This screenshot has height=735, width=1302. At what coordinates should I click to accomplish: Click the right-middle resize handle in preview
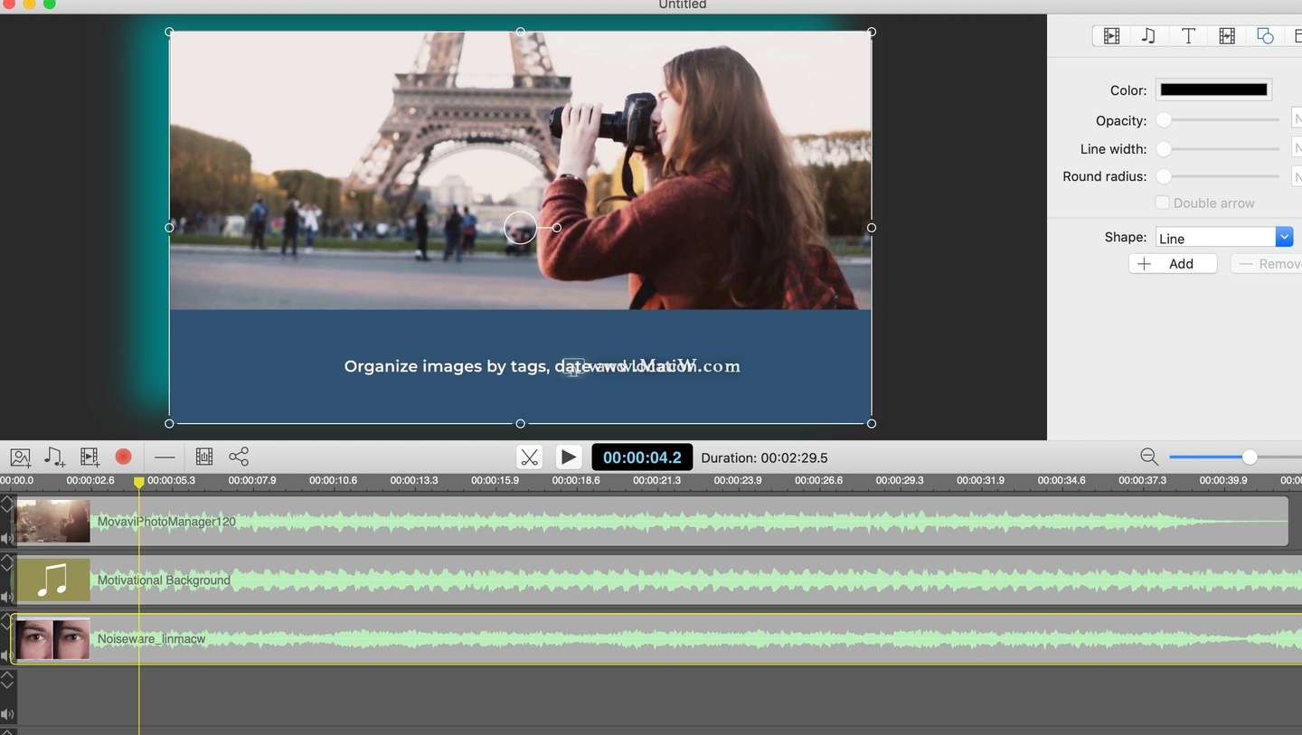[x=872, y=228]
